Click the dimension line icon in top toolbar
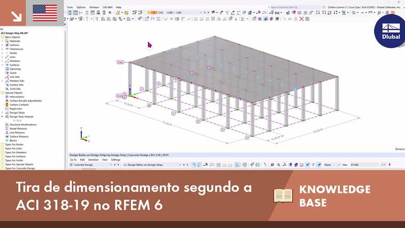Screen dimensions: 405x228 [277, 12]
